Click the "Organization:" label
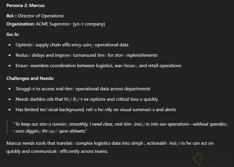This screenshot has height=167, width=234. [x=21, y=24]
